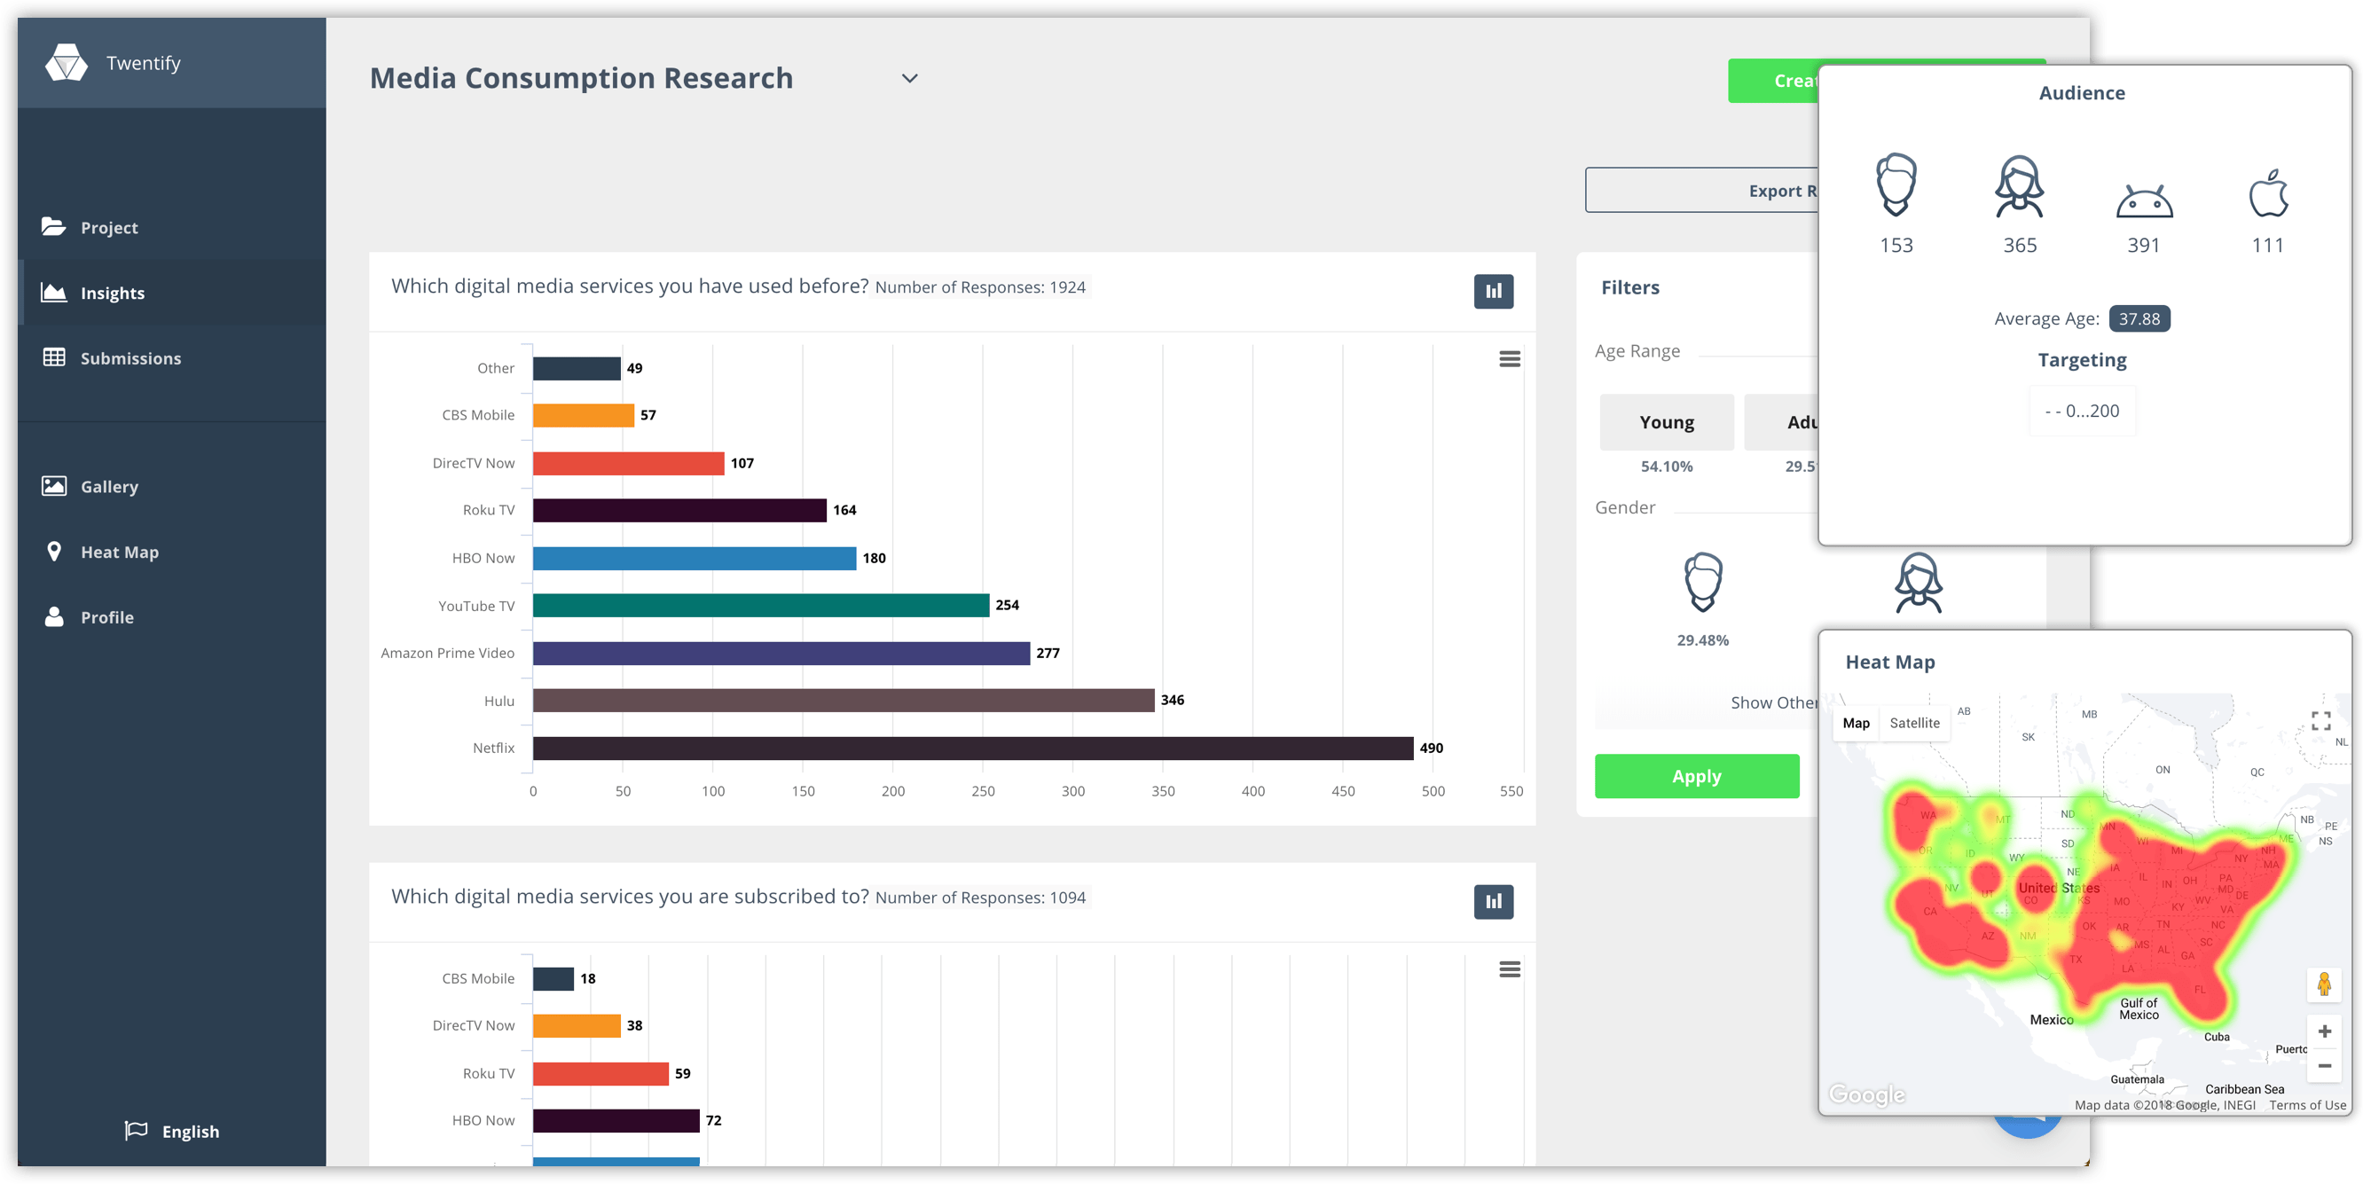Screen dimensions: 2363x1184
Task: Click the HBO Now bar valued 72
Action: point(616,1119)
